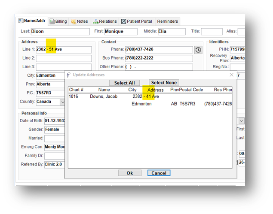Click the Gender field showing Female

pos(54,130)
